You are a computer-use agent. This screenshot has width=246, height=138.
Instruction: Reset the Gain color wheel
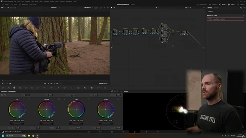(x=88, y=99)
